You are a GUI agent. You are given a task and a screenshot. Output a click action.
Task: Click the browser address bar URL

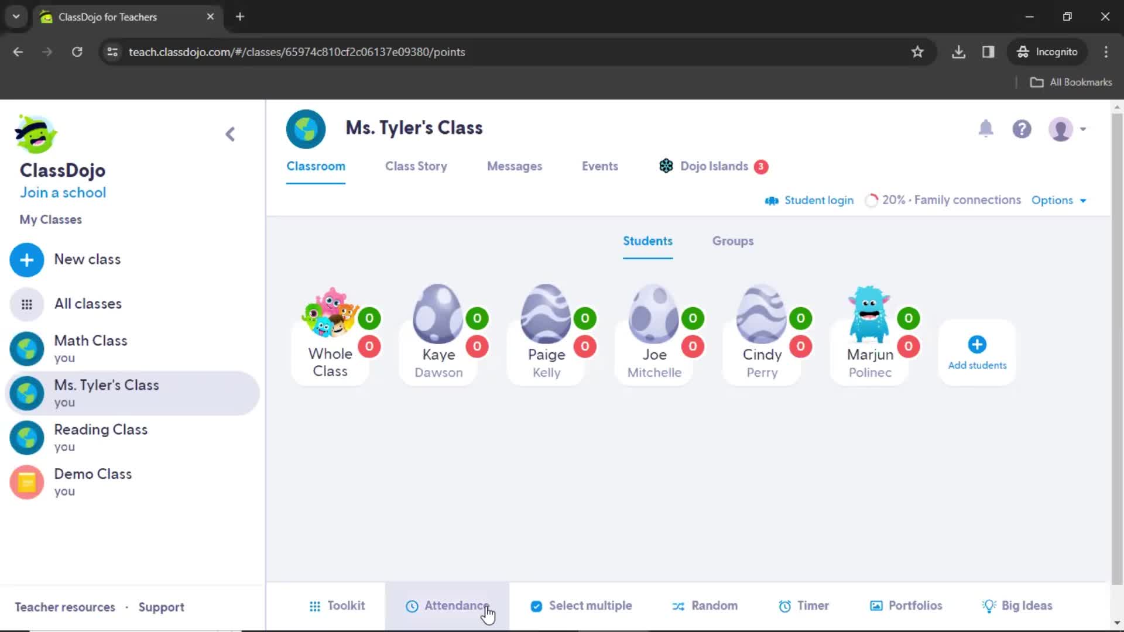(297, 52)
